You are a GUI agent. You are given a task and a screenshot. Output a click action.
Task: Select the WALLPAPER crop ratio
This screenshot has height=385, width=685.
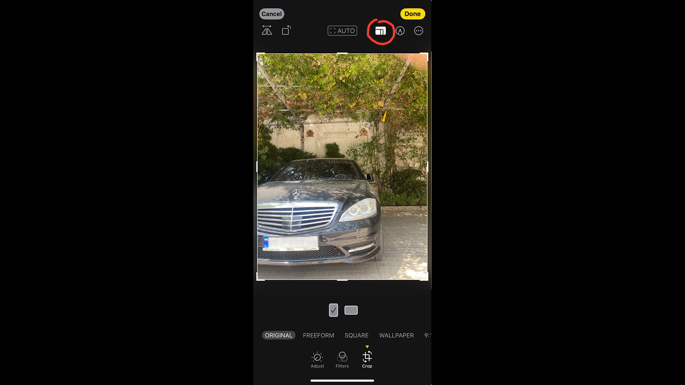[396, 335]
